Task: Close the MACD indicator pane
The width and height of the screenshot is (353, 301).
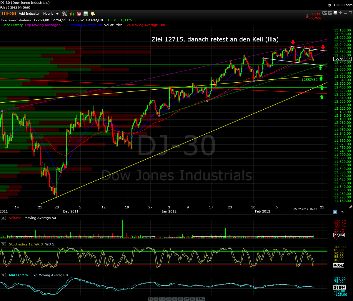Action: click(4, 275)
